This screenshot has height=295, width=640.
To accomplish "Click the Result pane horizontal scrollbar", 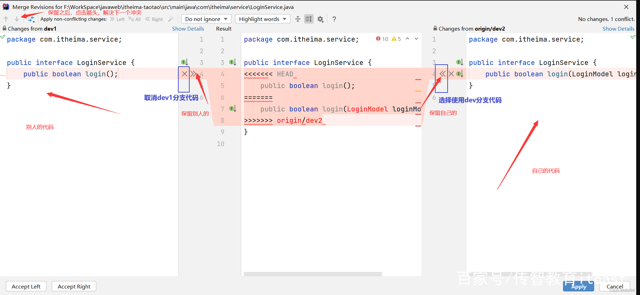I will point(313,274).
